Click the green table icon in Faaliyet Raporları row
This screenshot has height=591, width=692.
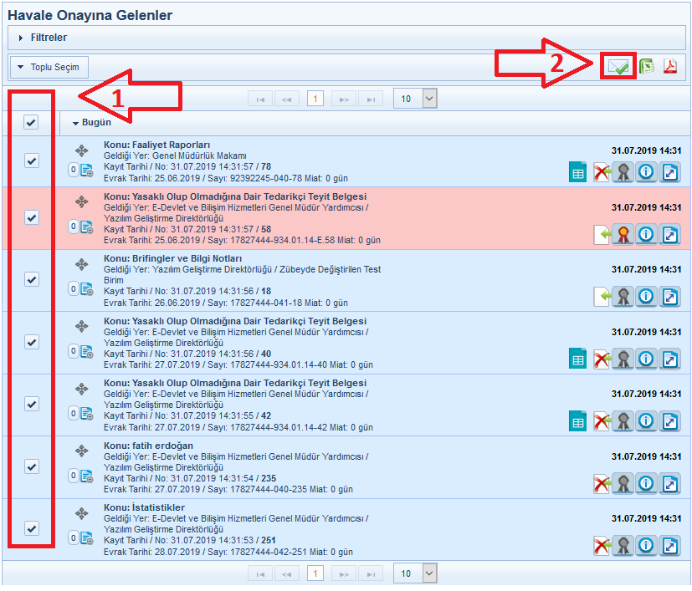point(577,173)
